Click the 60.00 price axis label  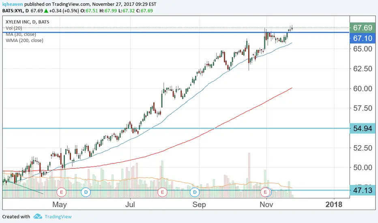(363, 89)
